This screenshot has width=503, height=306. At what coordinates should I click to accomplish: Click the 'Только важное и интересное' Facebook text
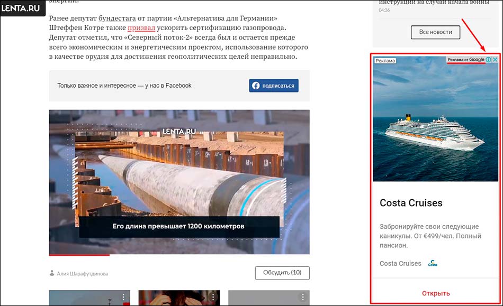tap(124, 86)
